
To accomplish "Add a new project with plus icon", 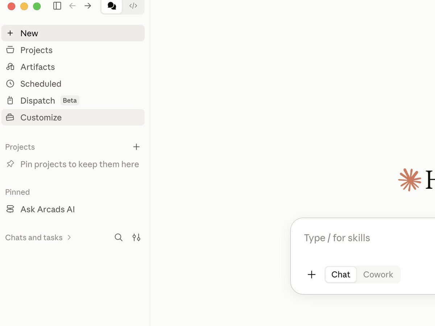I will point(136,147).
